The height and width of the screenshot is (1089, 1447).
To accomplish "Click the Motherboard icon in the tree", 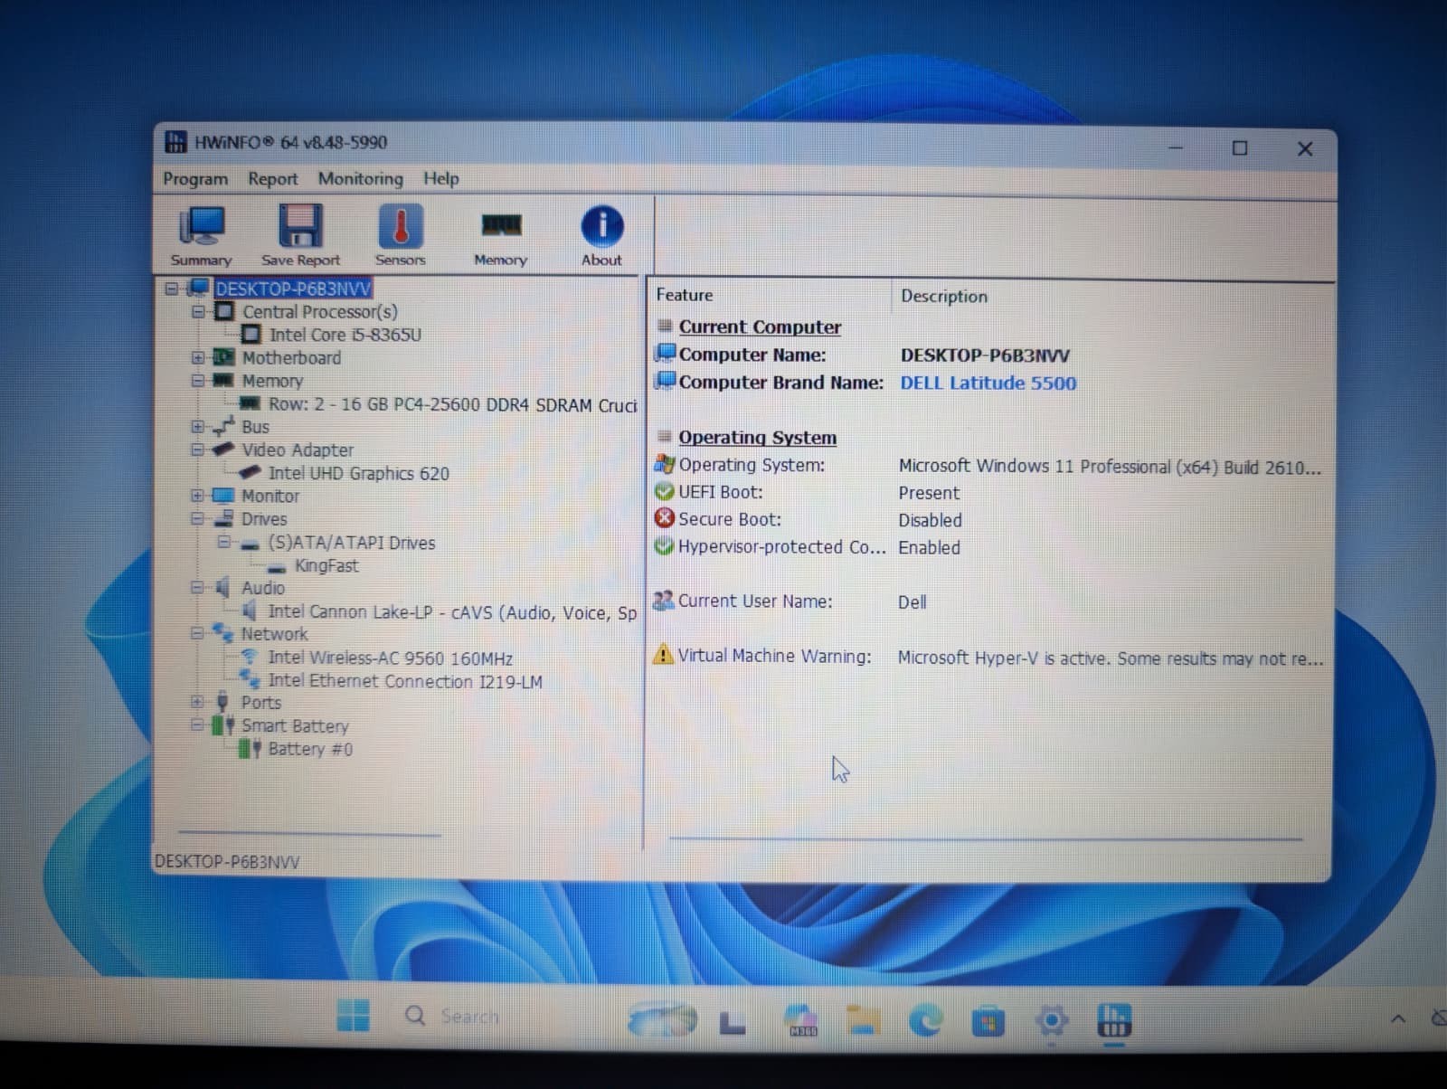I will pyautogui.click(x=224, y=357).
